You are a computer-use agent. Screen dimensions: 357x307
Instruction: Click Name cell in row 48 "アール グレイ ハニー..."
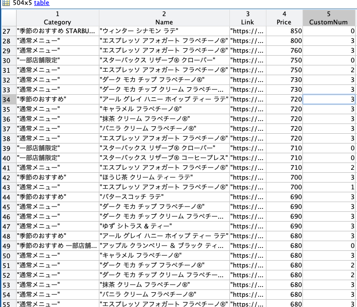click(x=164, y=236)
